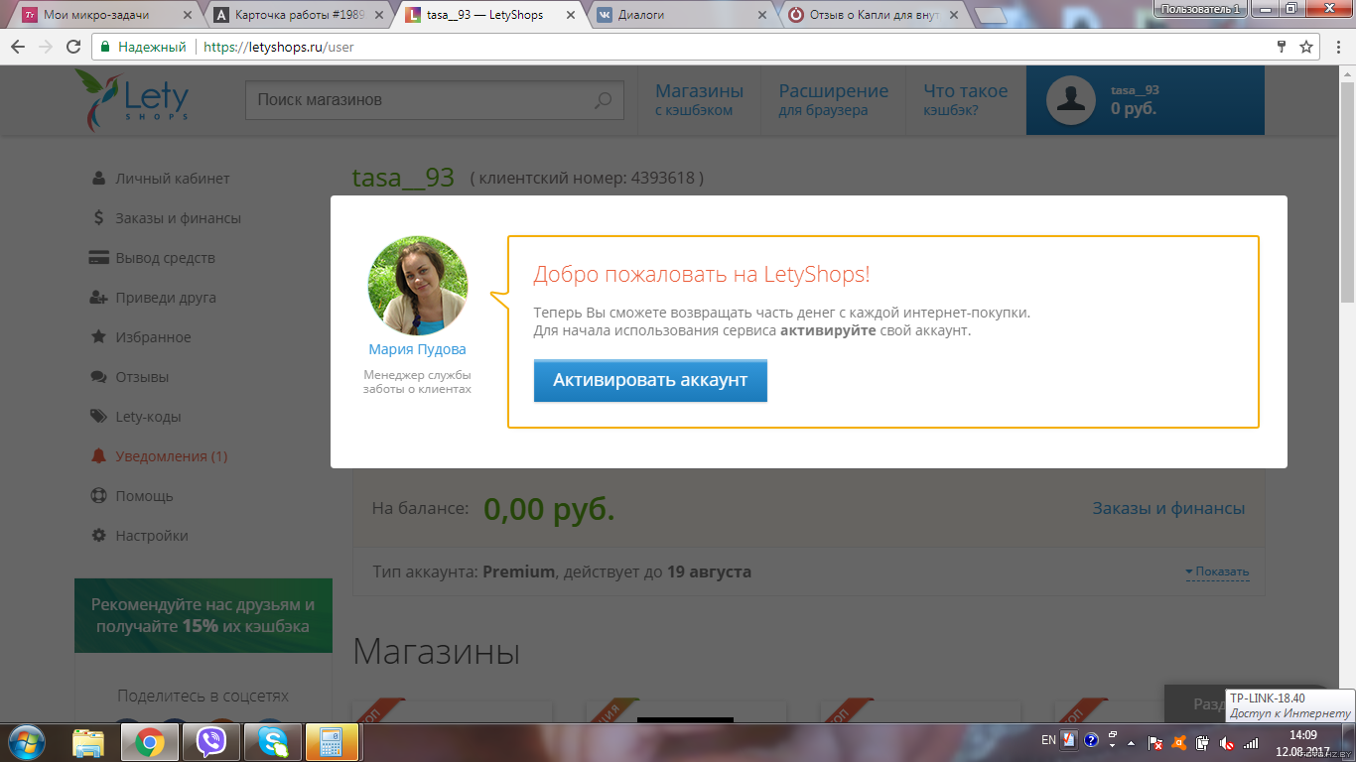
Task: Open Lety-коды in sidebar
Action: (x=148, y=417)
